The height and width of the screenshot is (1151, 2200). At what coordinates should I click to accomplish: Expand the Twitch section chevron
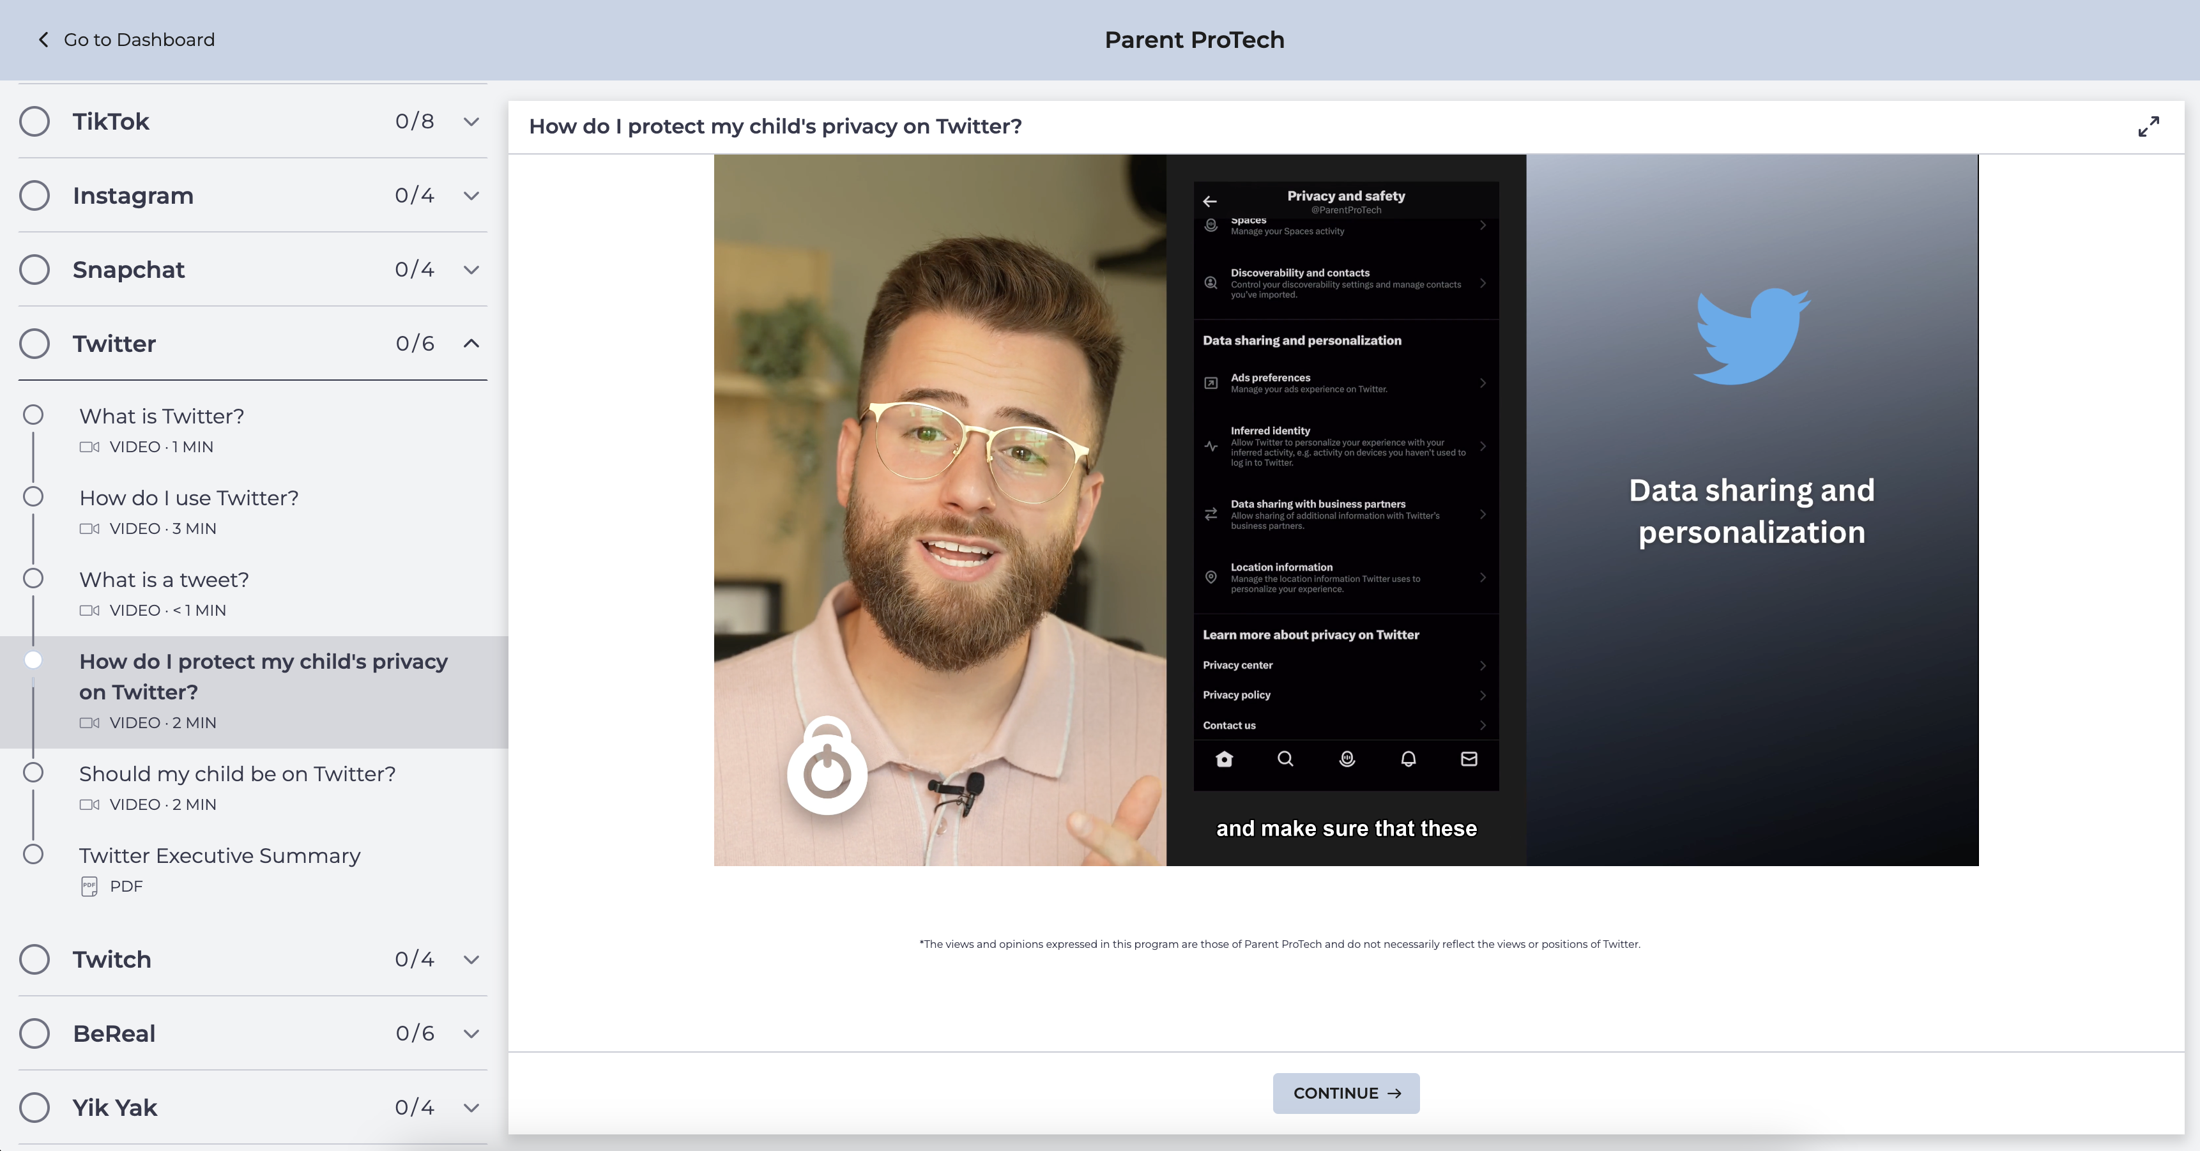[471, 960]
